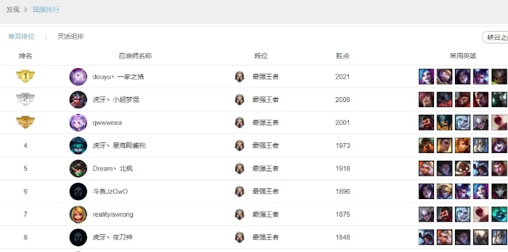The image size is (508, 252).
Task: Click the gold rank 1 medal badge
Action: tap(25, 77)
